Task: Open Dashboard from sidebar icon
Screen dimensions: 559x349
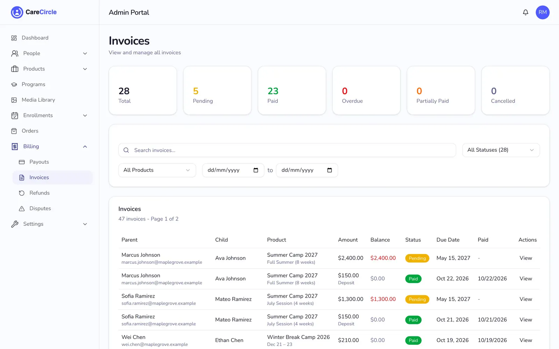Action: coord(14,38)
